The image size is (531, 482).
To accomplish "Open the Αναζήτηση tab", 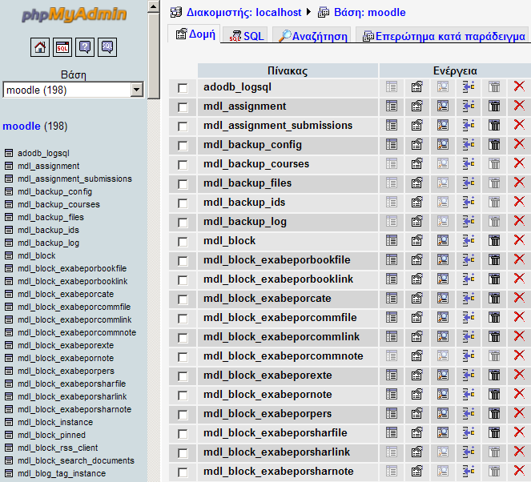I will click(313, 35).
